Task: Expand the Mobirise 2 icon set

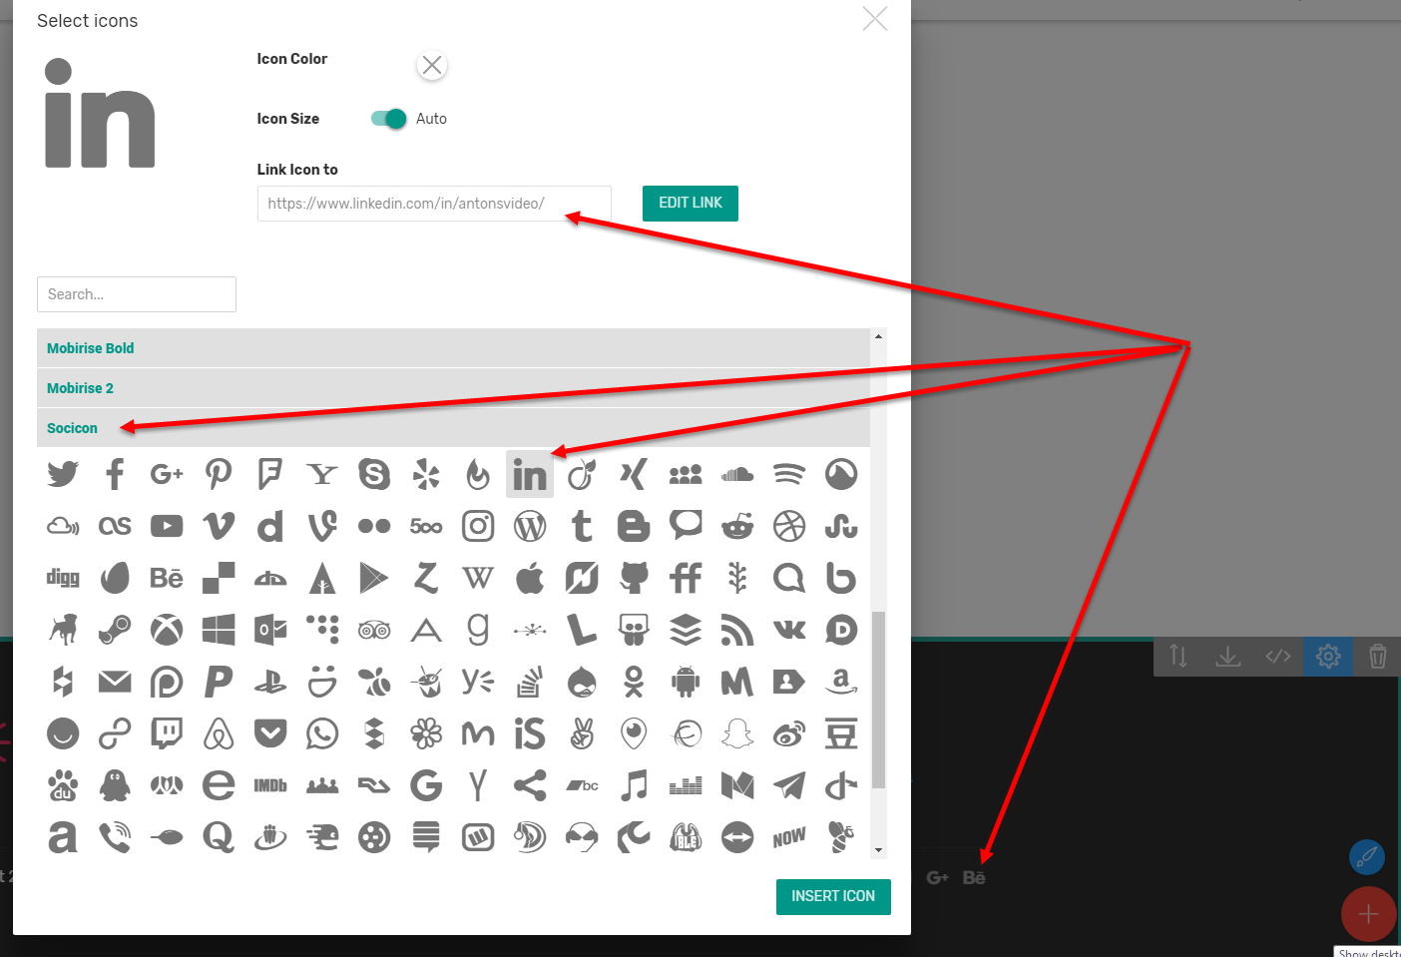Action: 453,388
